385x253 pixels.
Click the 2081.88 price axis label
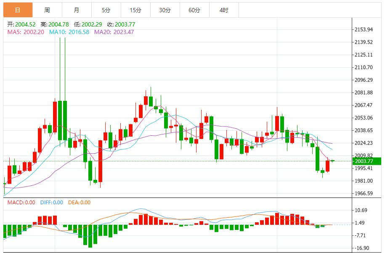[x=364, y=92]
